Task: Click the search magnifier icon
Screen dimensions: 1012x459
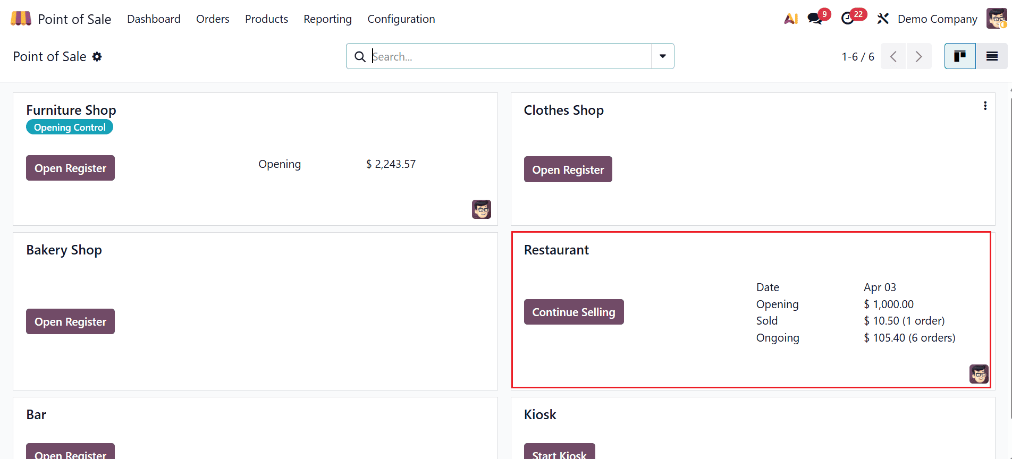Action: click(x=360, y=56)
